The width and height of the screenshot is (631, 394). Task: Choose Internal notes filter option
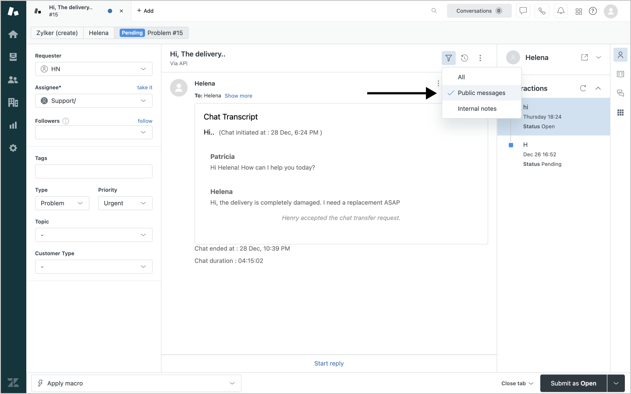[x=477, y=109]
